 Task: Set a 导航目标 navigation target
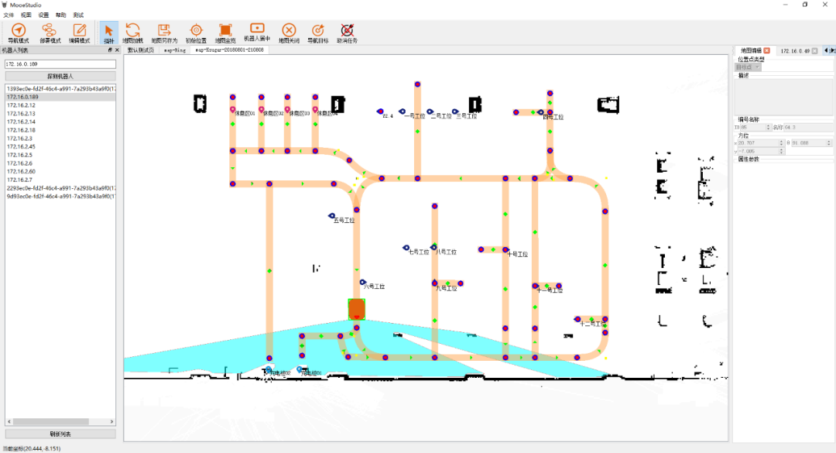318,33
